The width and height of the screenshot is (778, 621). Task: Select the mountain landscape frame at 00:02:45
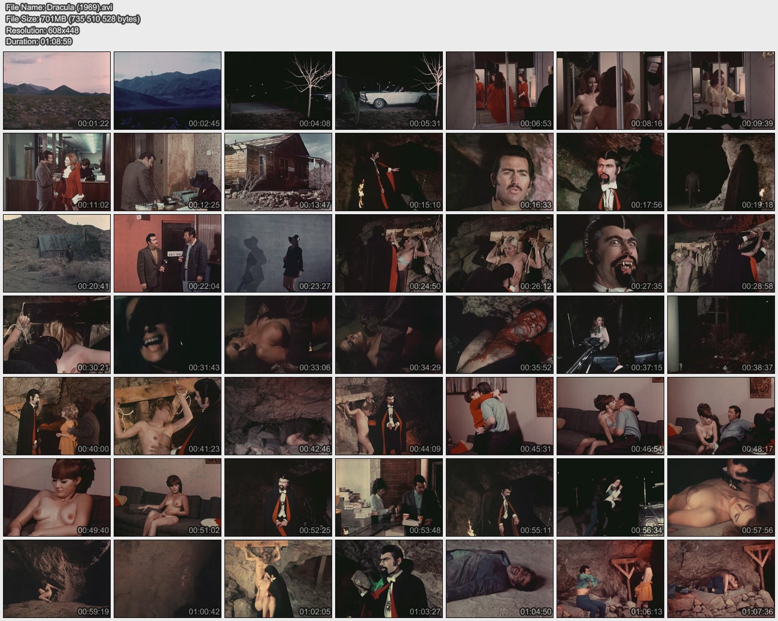pos(168,90)
